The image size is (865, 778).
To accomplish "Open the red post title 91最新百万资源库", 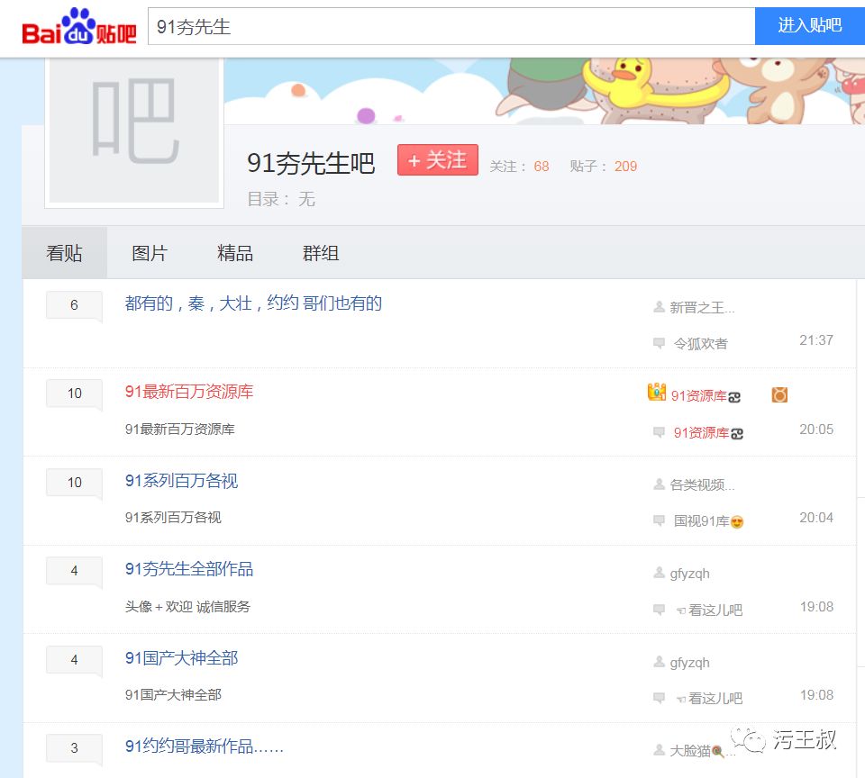I will pos(188,392).
